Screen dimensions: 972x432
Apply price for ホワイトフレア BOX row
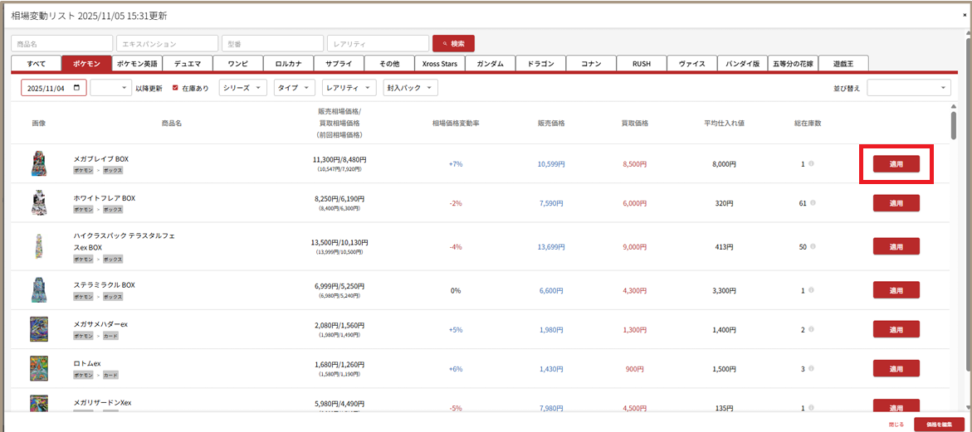pos(896,203)
